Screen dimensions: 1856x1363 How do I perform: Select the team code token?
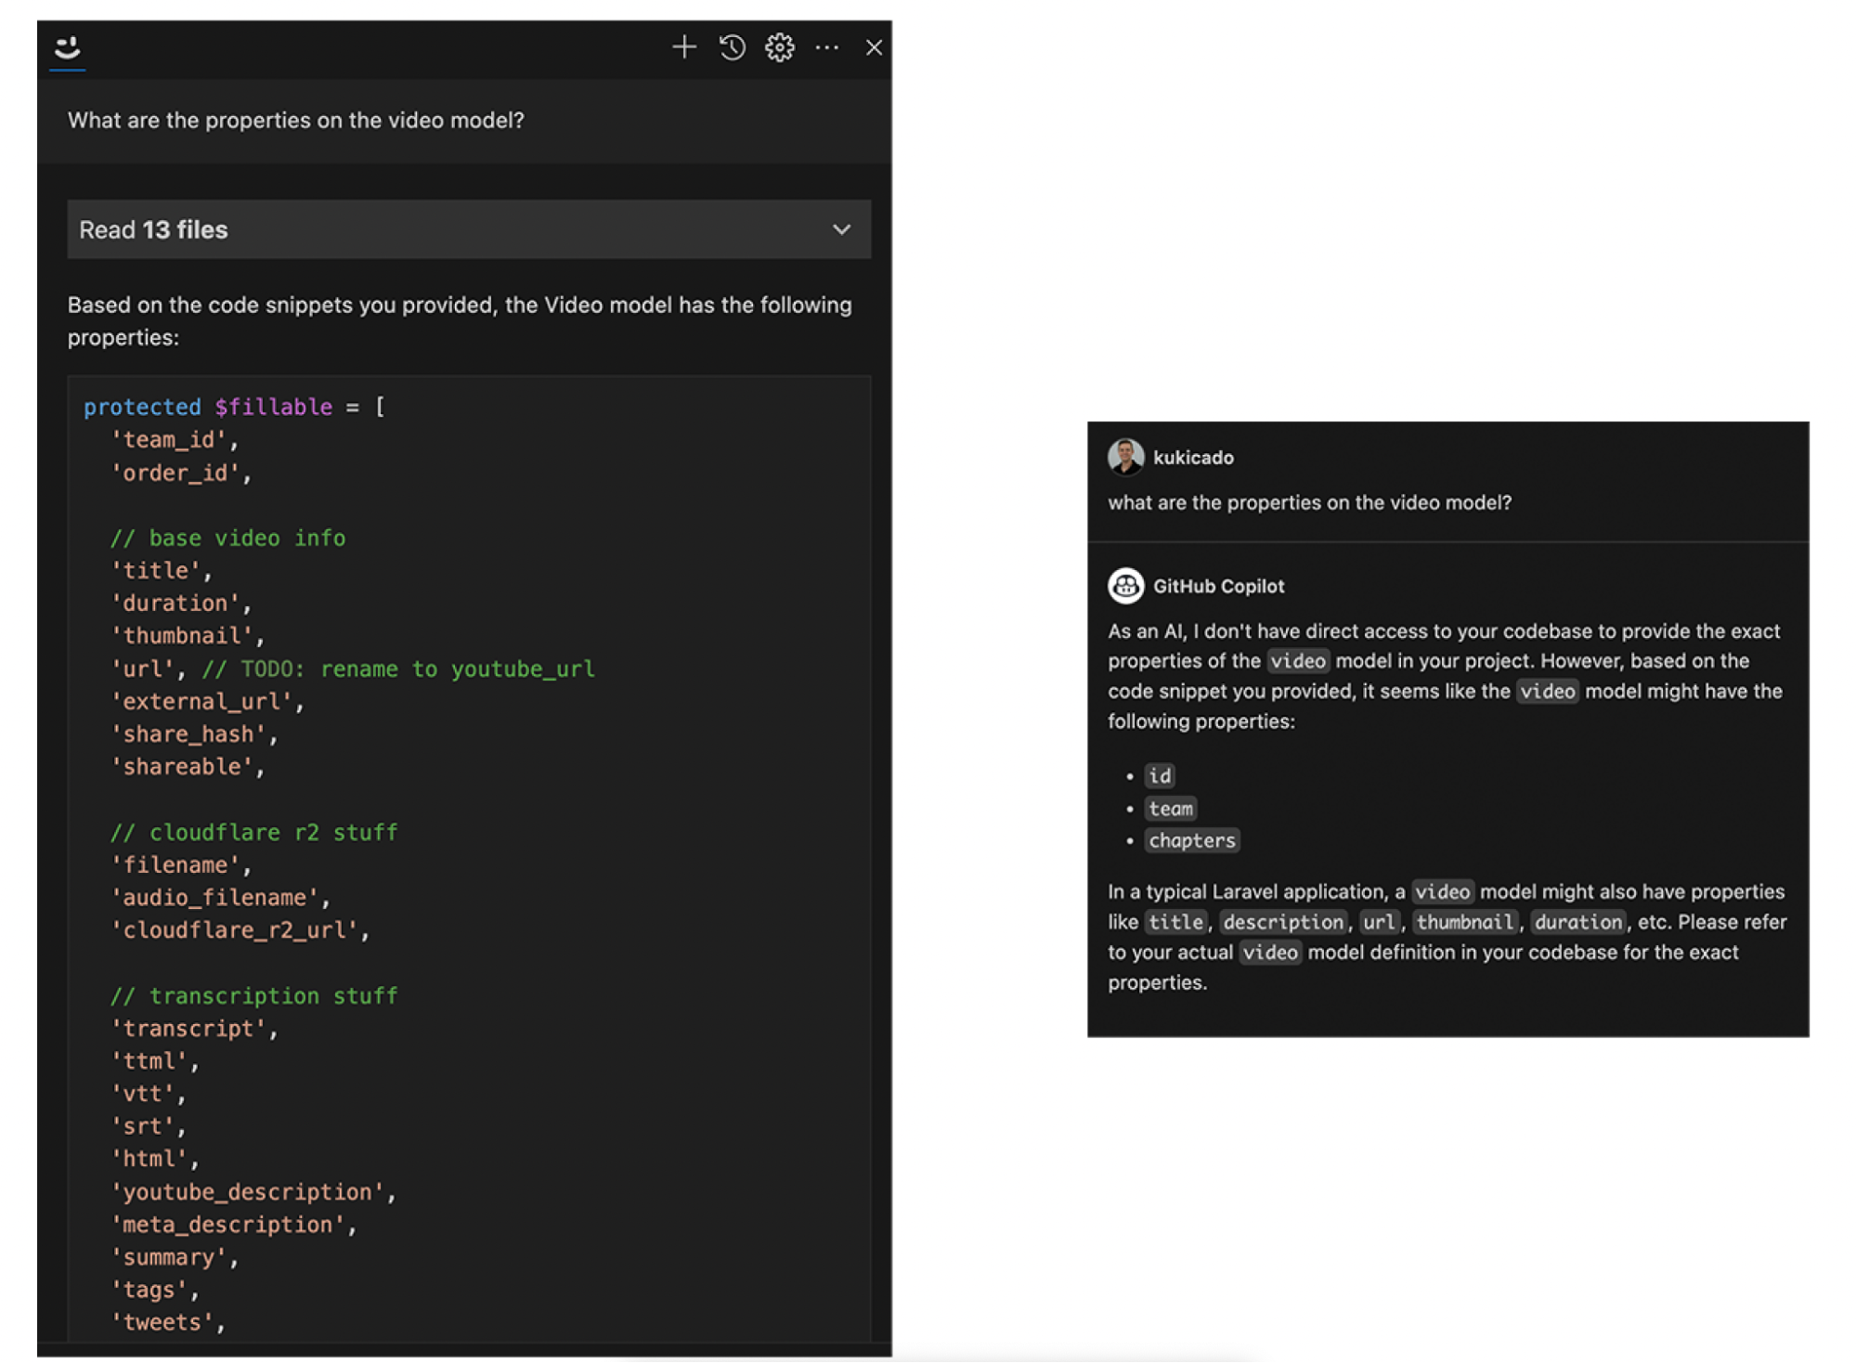(x=1172, y=808)
